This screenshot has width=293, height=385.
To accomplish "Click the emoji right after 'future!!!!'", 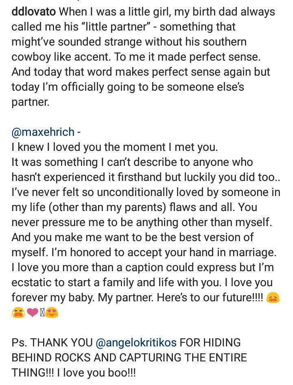I will click(x=273, y=298).
